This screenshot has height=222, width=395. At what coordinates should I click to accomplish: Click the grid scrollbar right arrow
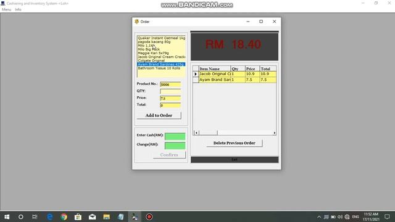point(274,133)
